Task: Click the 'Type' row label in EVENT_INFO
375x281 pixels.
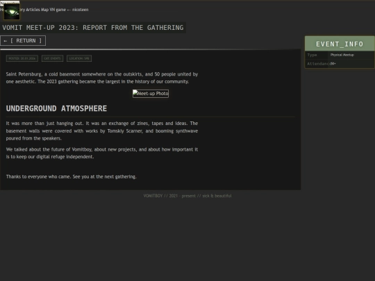Action: point(312,55)
